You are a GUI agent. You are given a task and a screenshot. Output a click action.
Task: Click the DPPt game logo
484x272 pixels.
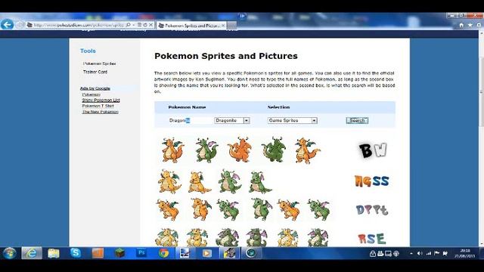pyautogui.click(x=372, y=210)
